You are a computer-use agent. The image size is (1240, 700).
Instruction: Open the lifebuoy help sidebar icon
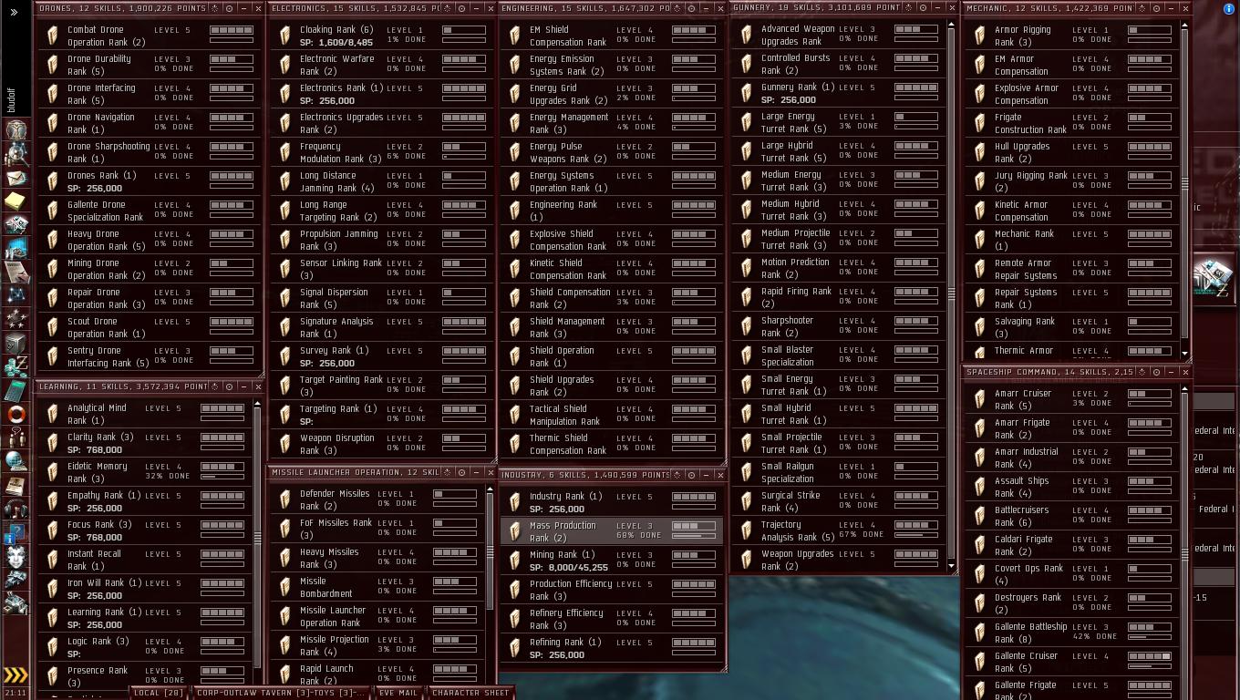[15, 414]
